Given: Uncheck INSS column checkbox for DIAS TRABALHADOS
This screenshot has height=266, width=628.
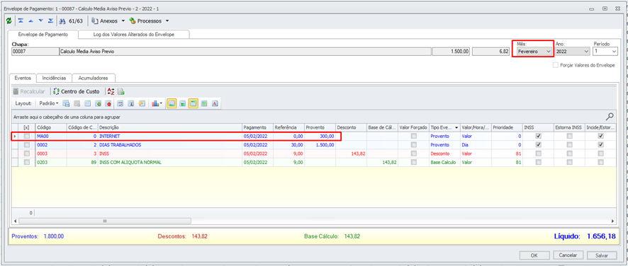Looking at the screenshot, I should coord(538,145).
